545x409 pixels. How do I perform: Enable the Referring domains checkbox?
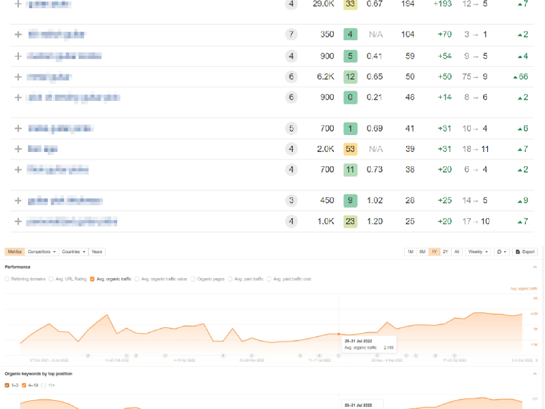pyautogui.click(x=7, y=279)
